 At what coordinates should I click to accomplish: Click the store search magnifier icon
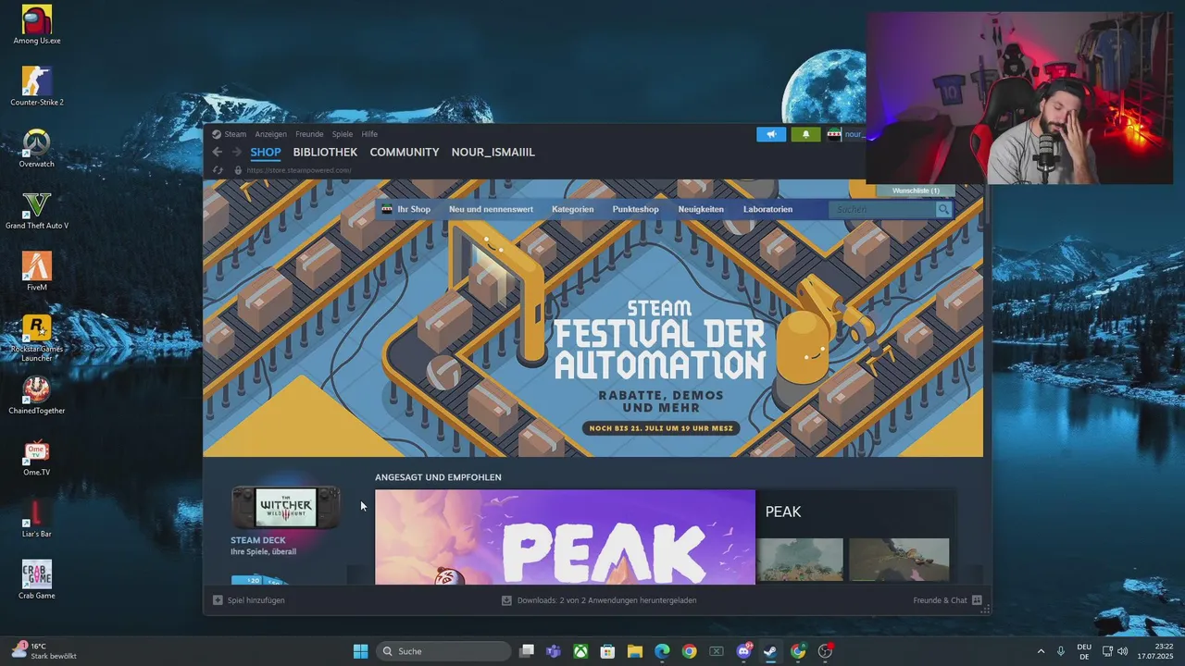coord(943,209)
